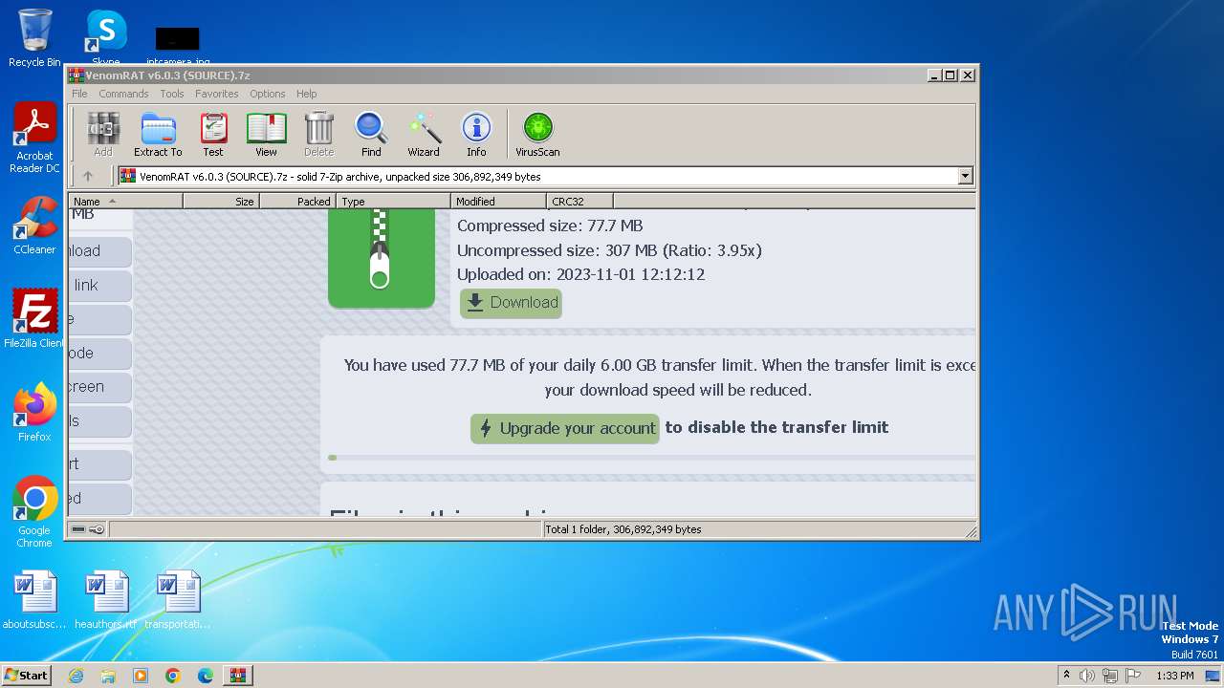Click the Add toolbar icon in WinRAR
The width and height of the screenshot is (1224, 688).
point(103,134)
